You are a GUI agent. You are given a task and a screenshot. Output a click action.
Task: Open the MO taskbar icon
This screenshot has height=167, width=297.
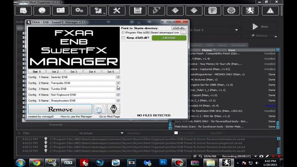pos(68,163)
